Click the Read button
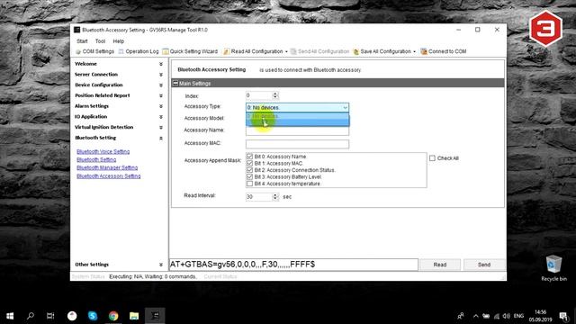The height and width of the screenshot is (324, 576). pos(440,265)
